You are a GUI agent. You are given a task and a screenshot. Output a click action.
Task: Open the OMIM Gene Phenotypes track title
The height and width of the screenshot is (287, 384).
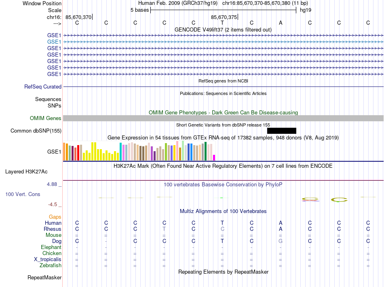point(223,112)
